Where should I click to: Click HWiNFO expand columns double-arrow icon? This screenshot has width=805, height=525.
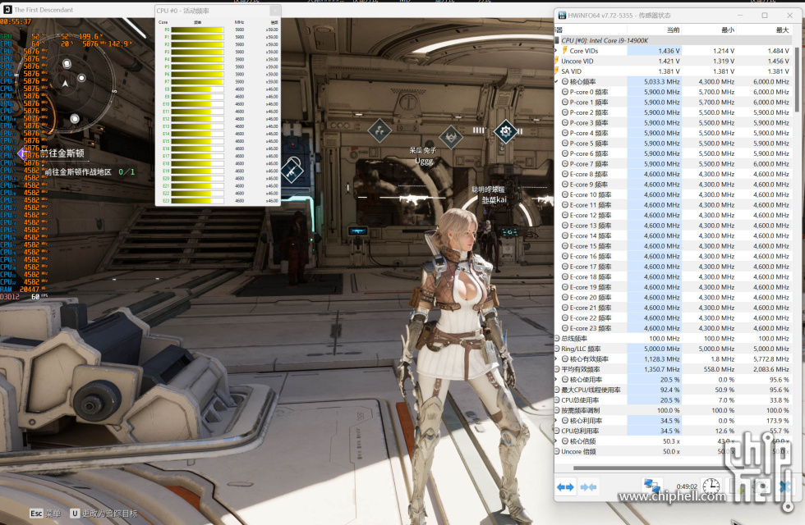tap(565, 487)
